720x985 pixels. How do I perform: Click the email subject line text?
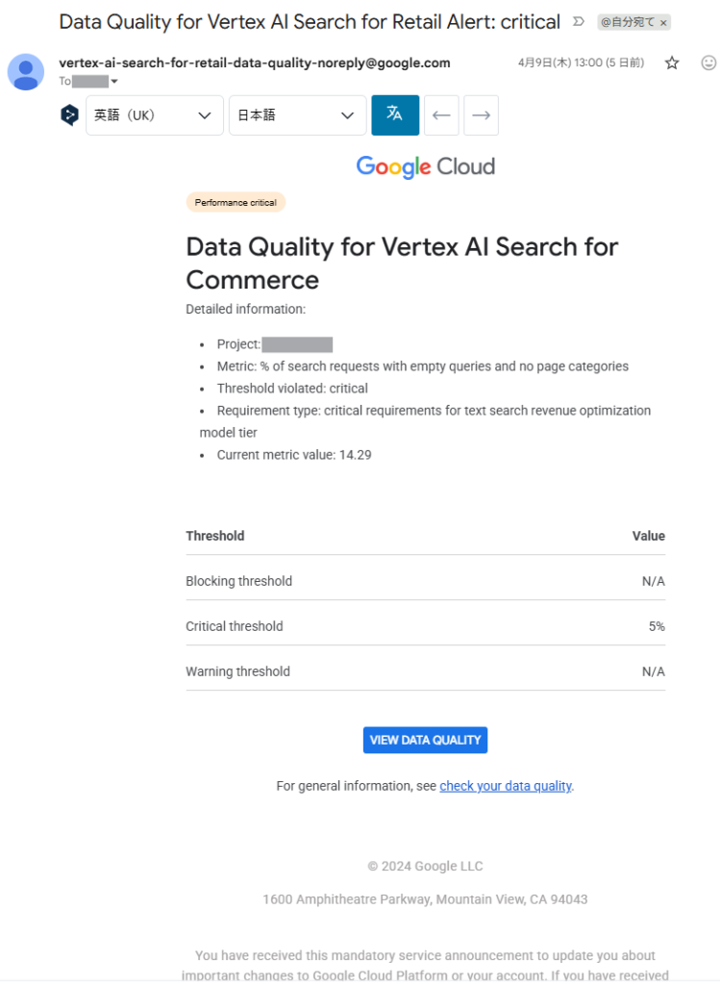click(310, 22)
